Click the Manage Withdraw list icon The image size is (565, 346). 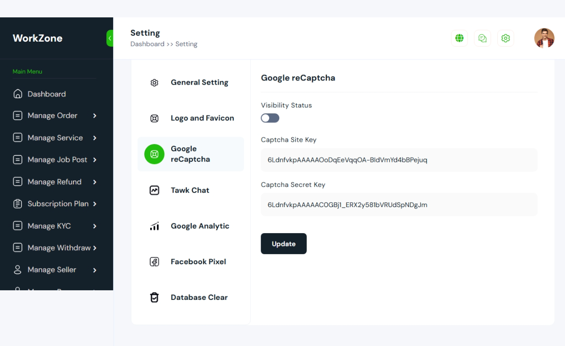[x=18, y=248]
